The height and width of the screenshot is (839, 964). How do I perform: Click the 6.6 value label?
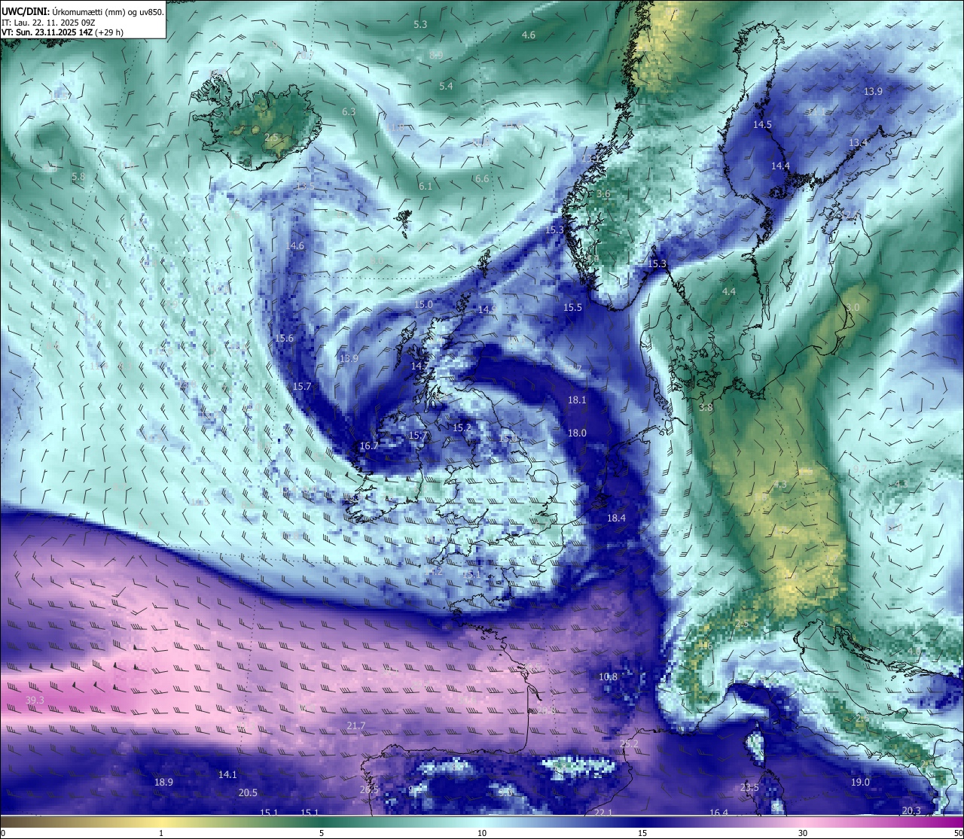[x=482, y=178]
